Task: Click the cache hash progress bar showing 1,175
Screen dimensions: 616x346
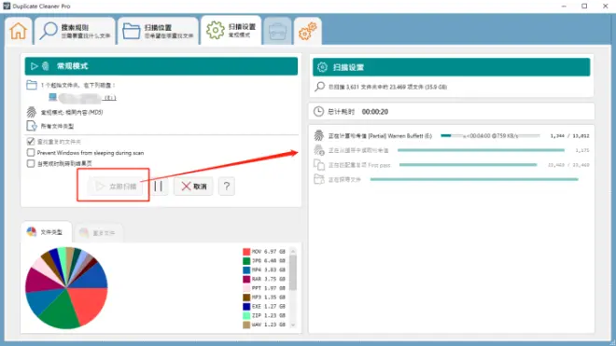Action: (481, 150)
